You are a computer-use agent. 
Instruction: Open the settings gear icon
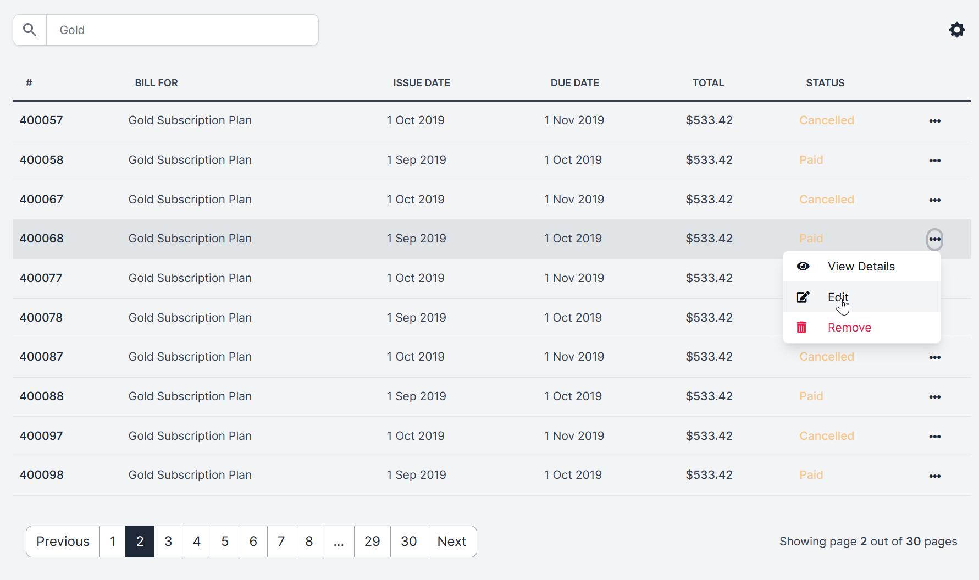957,30
